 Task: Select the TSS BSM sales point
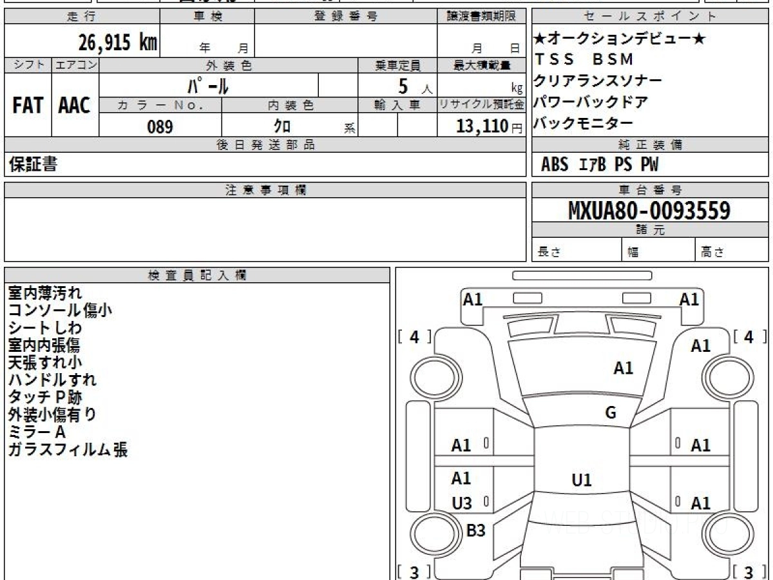tap(585, 59)
